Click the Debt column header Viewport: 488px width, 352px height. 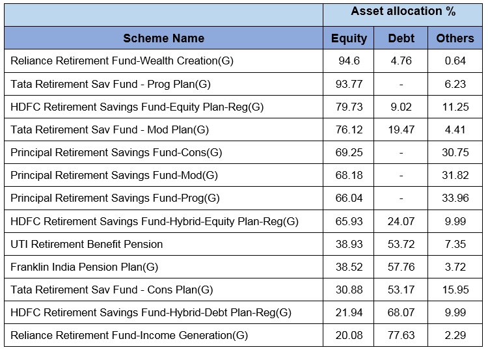[x=401, y=38]
